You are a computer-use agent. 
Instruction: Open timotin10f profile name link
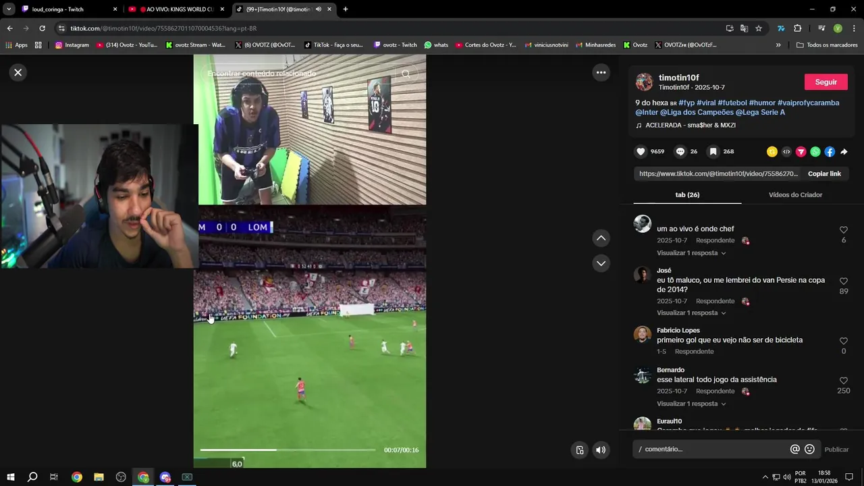(678, 78)
